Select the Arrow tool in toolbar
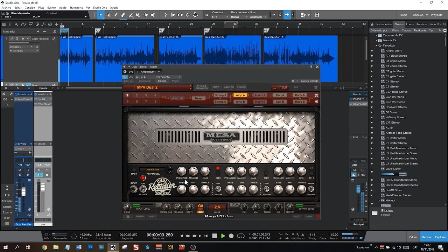The height and width of the screenshot is (252, 448). tap(101, 15)
